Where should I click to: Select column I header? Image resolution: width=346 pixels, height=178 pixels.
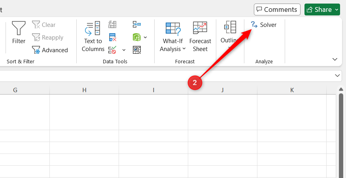153,90
